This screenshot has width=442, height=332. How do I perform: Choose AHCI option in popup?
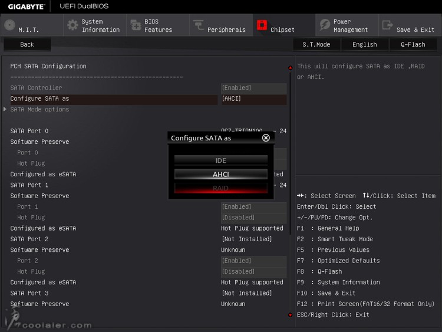point(221,174)
